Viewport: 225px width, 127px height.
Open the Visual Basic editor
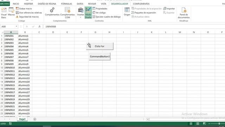4,13
